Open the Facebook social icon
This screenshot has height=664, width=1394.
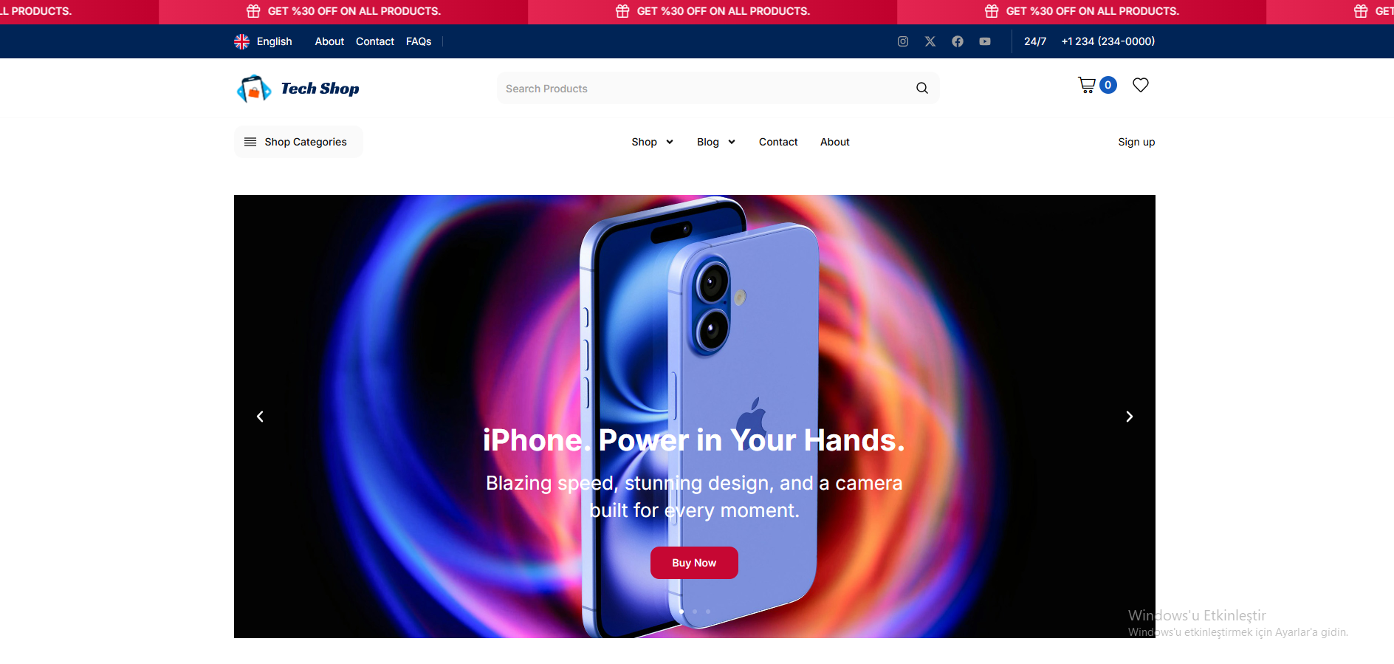tap(958, 41)
